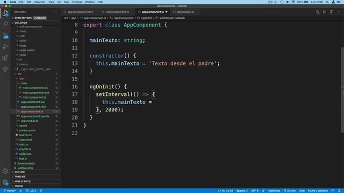Screen dimensions: 344x193
Task: Click the Explorer panel more actions ellipsis
Action: (55, 12)
